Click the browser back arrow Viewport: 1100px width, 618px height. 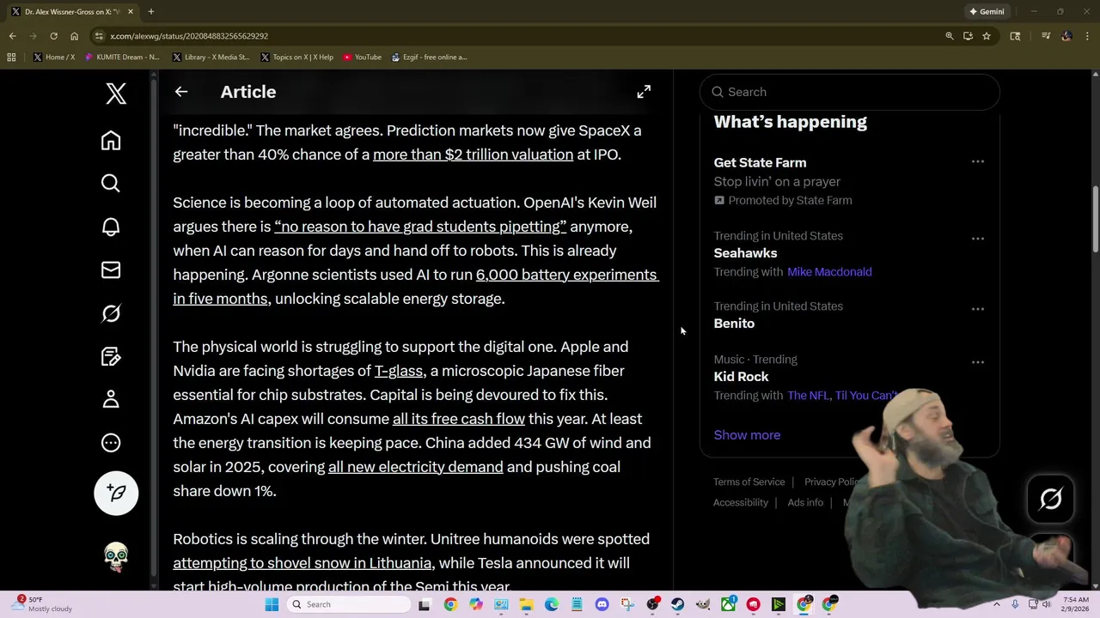click(12, 36)
